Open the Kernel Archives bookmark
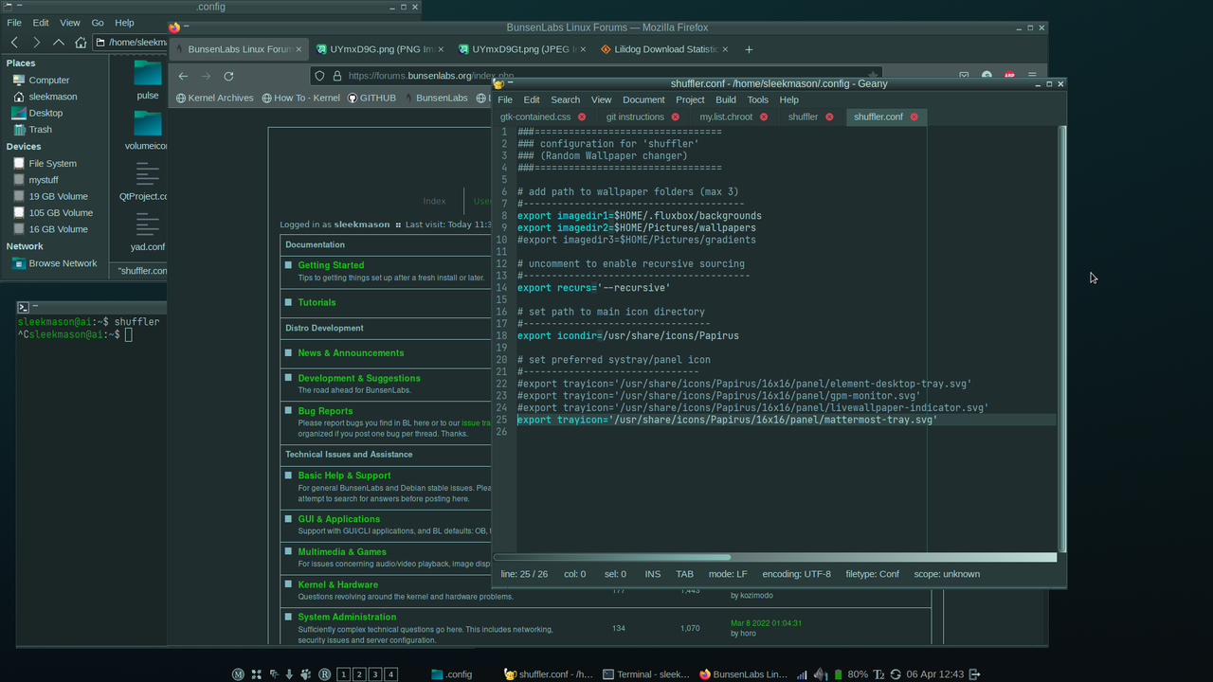The height and width of the screenshot is (682, 1213). tap(215, 98)
